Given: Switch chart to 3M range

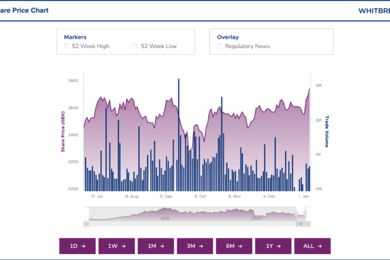Looking at the screenshot, I should 195,246.
